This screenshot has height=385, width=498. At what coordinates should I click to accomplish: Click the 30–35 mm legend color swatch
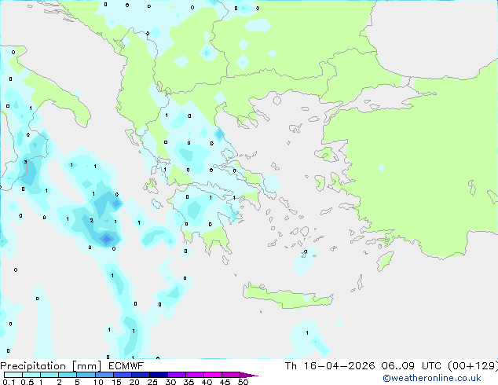point(177,375)
